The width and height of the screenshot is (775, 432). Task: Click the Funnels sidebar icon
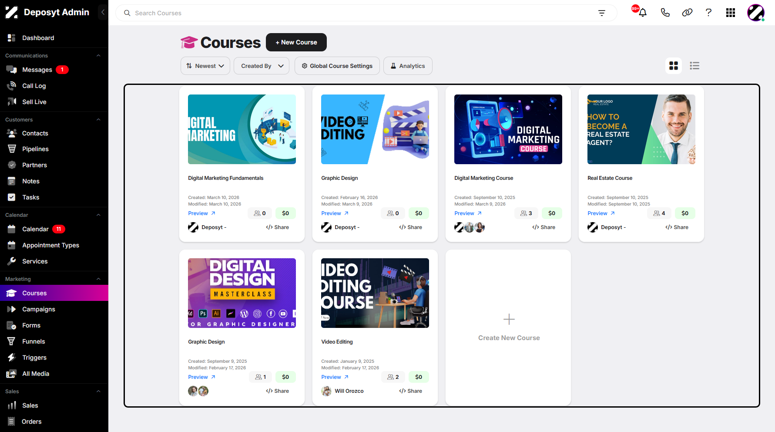(x=12, y=341)
